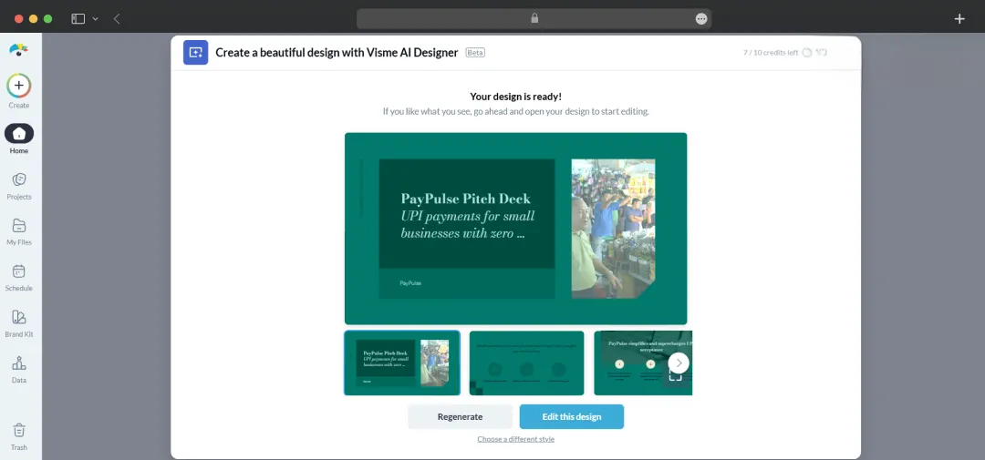The height and width of the screenshot is (460, 985).
Task: Open a new browser tab
Action: [x=959, y=19]
